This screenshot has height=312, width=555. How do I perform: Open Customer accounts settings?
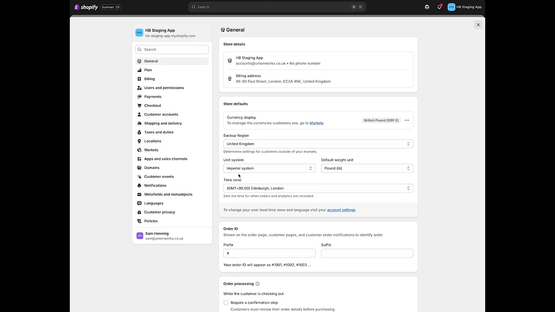172,114
